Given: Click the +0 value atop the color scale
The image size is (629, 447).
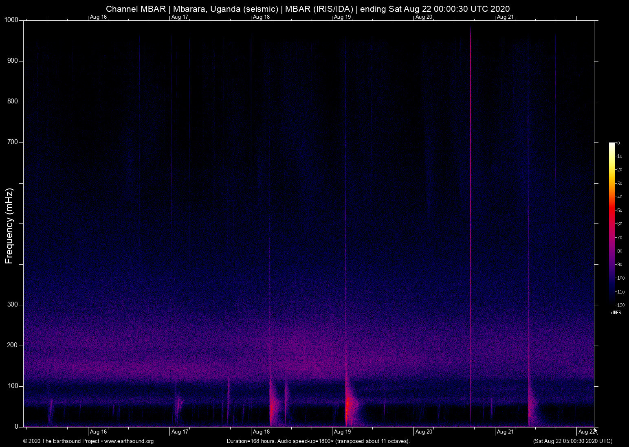Looking at the screenshot, I should [617, 142].
